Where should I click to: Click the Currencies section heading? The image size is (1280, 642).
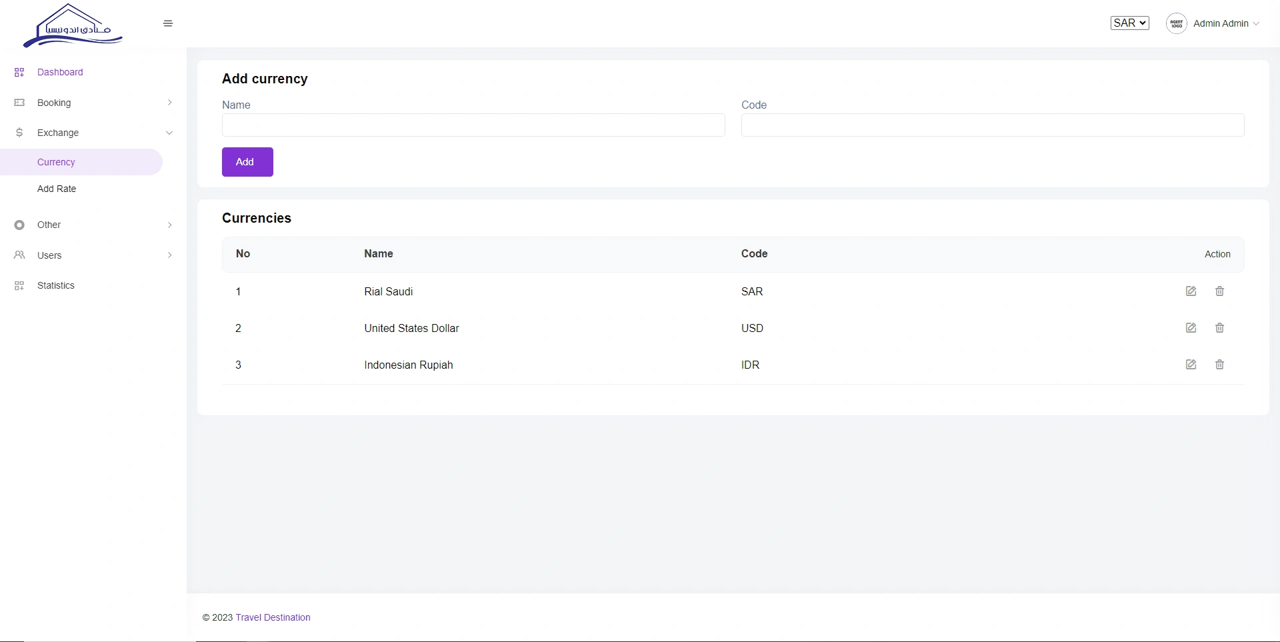(257, 218)
